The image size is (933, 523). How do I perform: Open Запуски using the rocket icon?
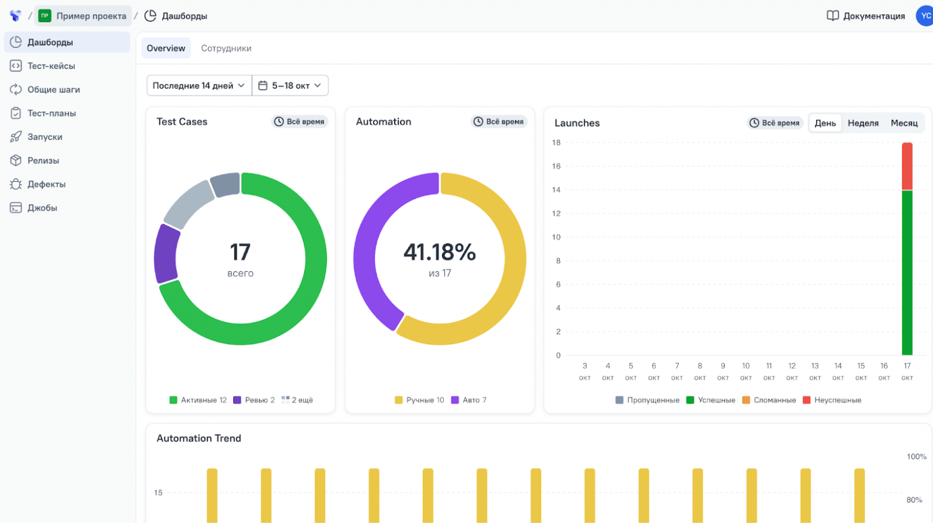click(16, 137)
